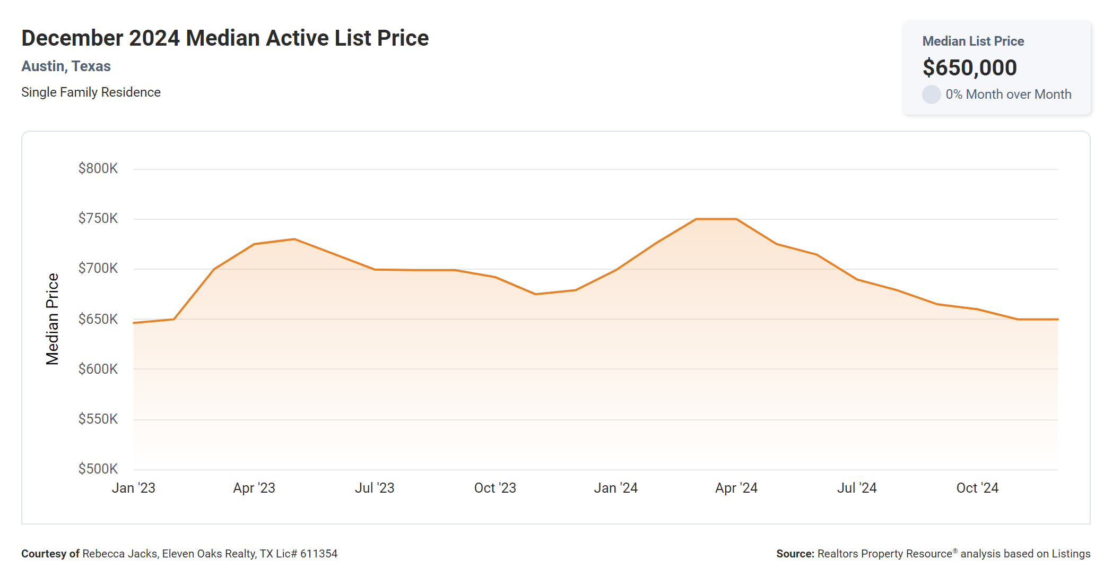Select the Jan '24 x-axis label

coord(615,488)
